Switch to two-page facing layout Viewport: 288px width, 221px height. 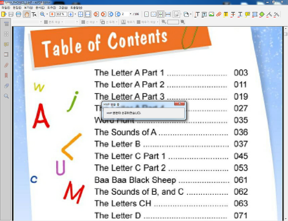(153, 14)
